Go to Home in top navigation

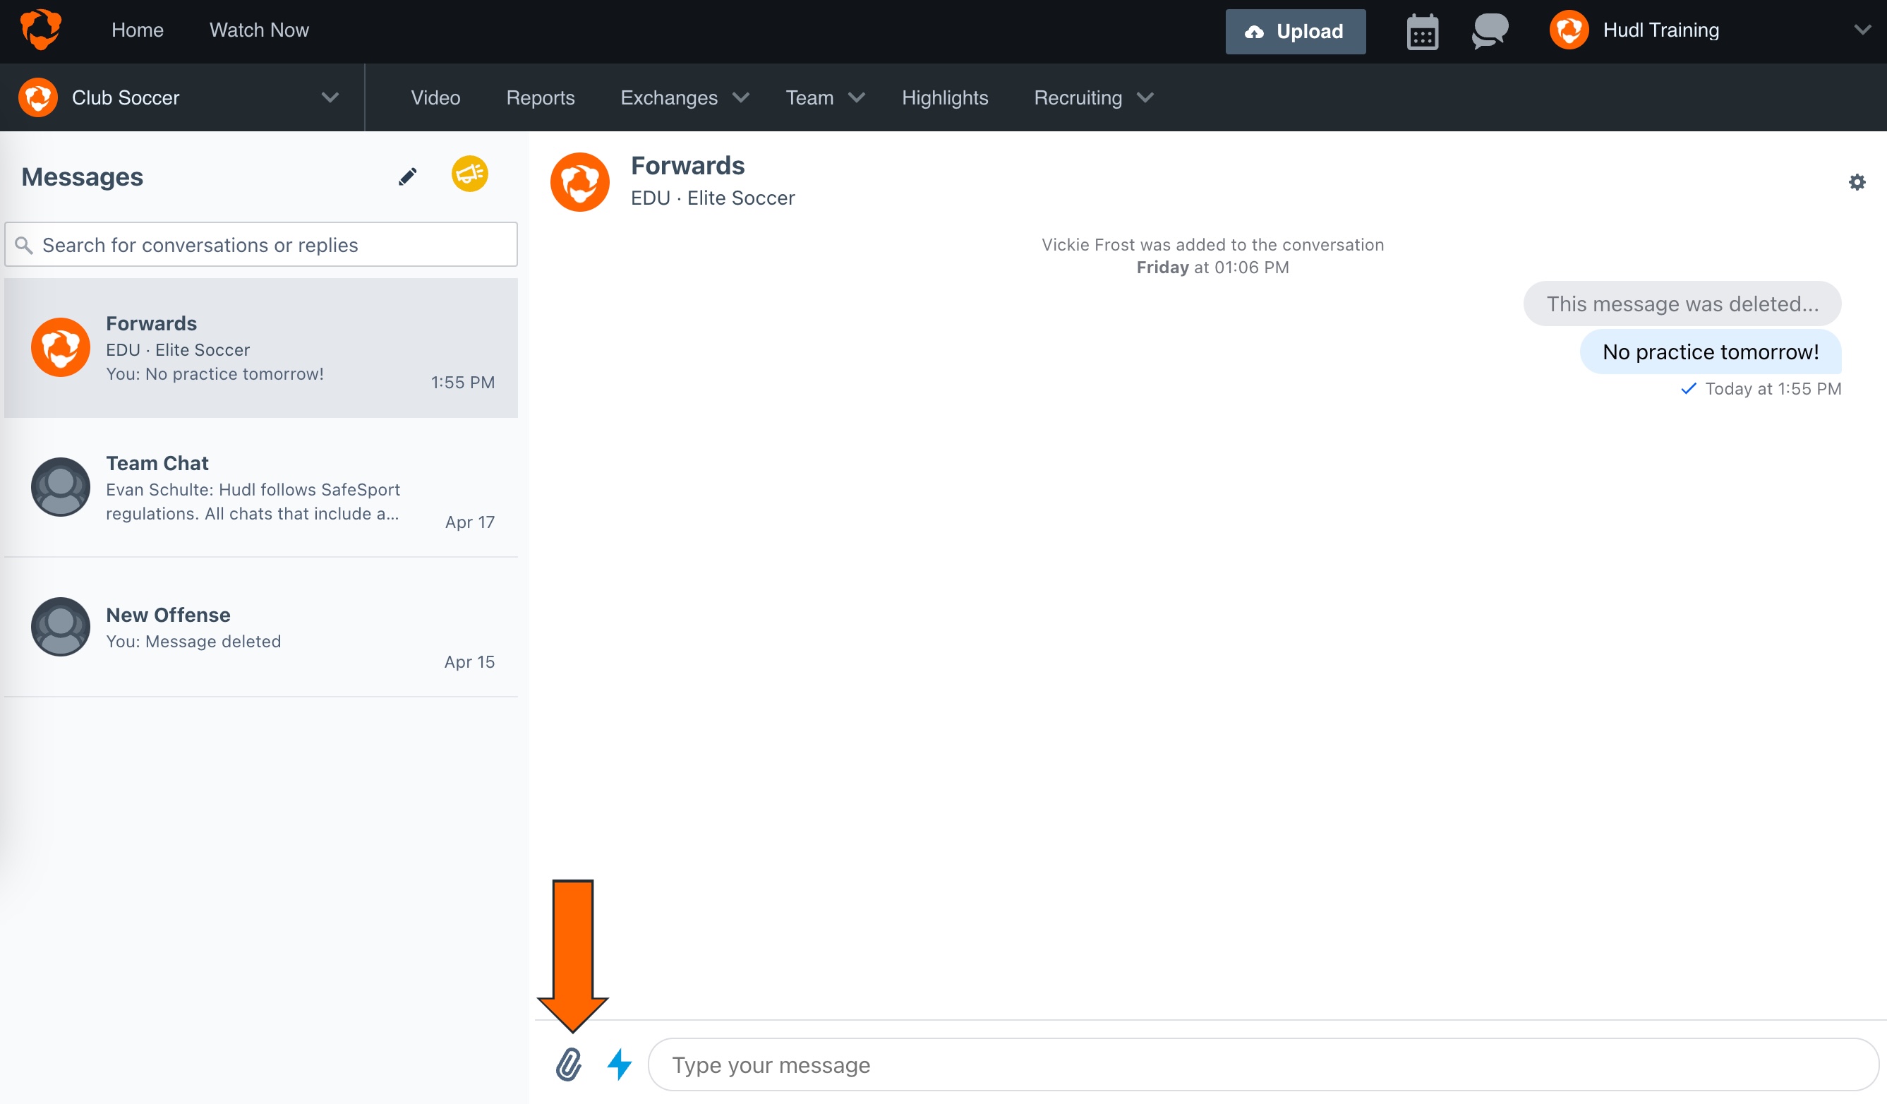coord(137,30)
